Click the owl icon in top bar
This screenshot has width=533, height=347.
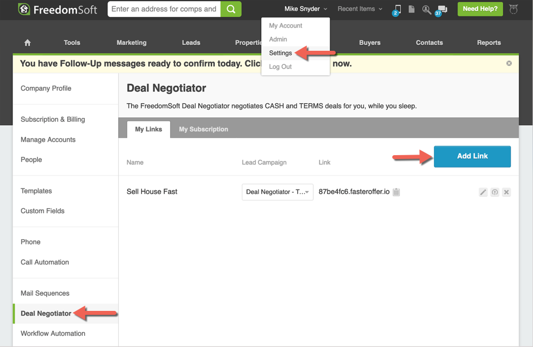pos(513,9)
